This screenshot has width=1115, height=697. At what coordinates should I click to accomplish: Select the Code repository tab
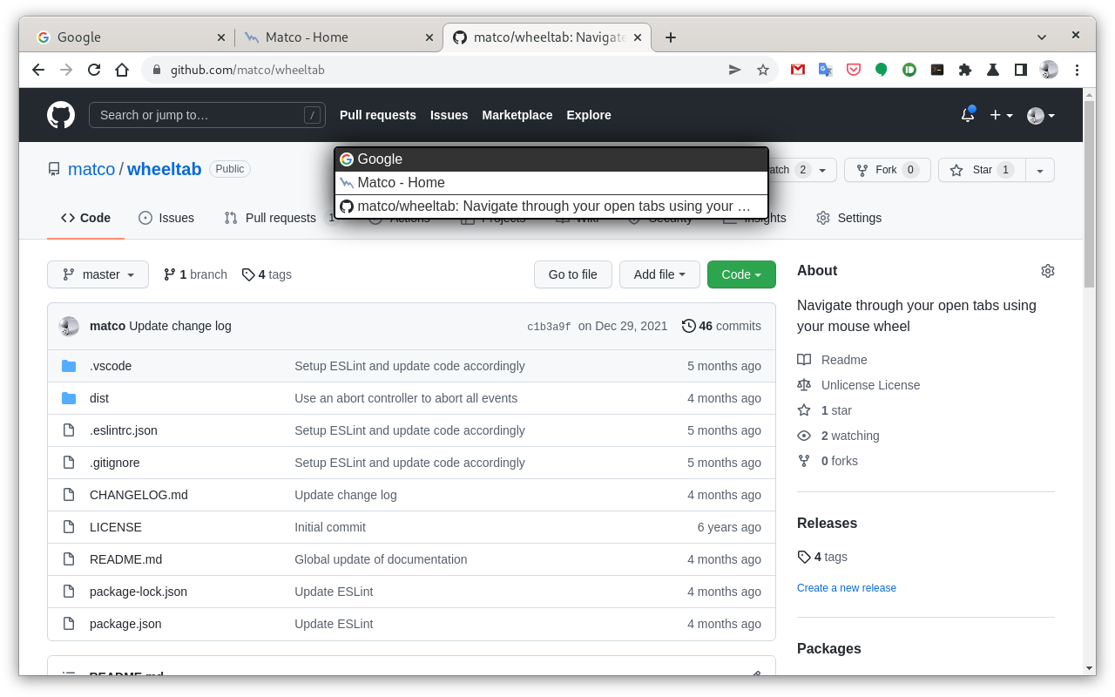(x=85, y=218)
